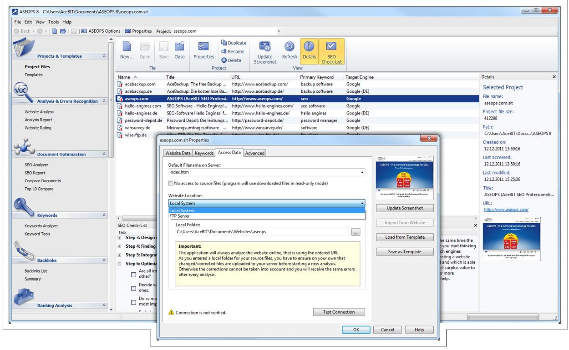Switch to the Website Data tab
569x350 pixels.
[178, 153]
